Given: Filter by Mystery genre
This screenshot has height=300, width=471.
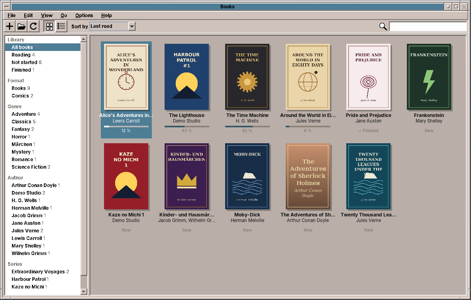Looking at the screenshot, I should [x=43, y=152].
